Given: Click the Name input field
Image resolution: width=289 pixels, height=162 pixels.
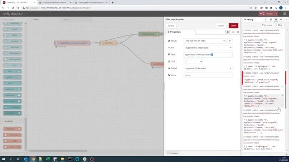Looking at the screenshot, I should pos(208,75).
